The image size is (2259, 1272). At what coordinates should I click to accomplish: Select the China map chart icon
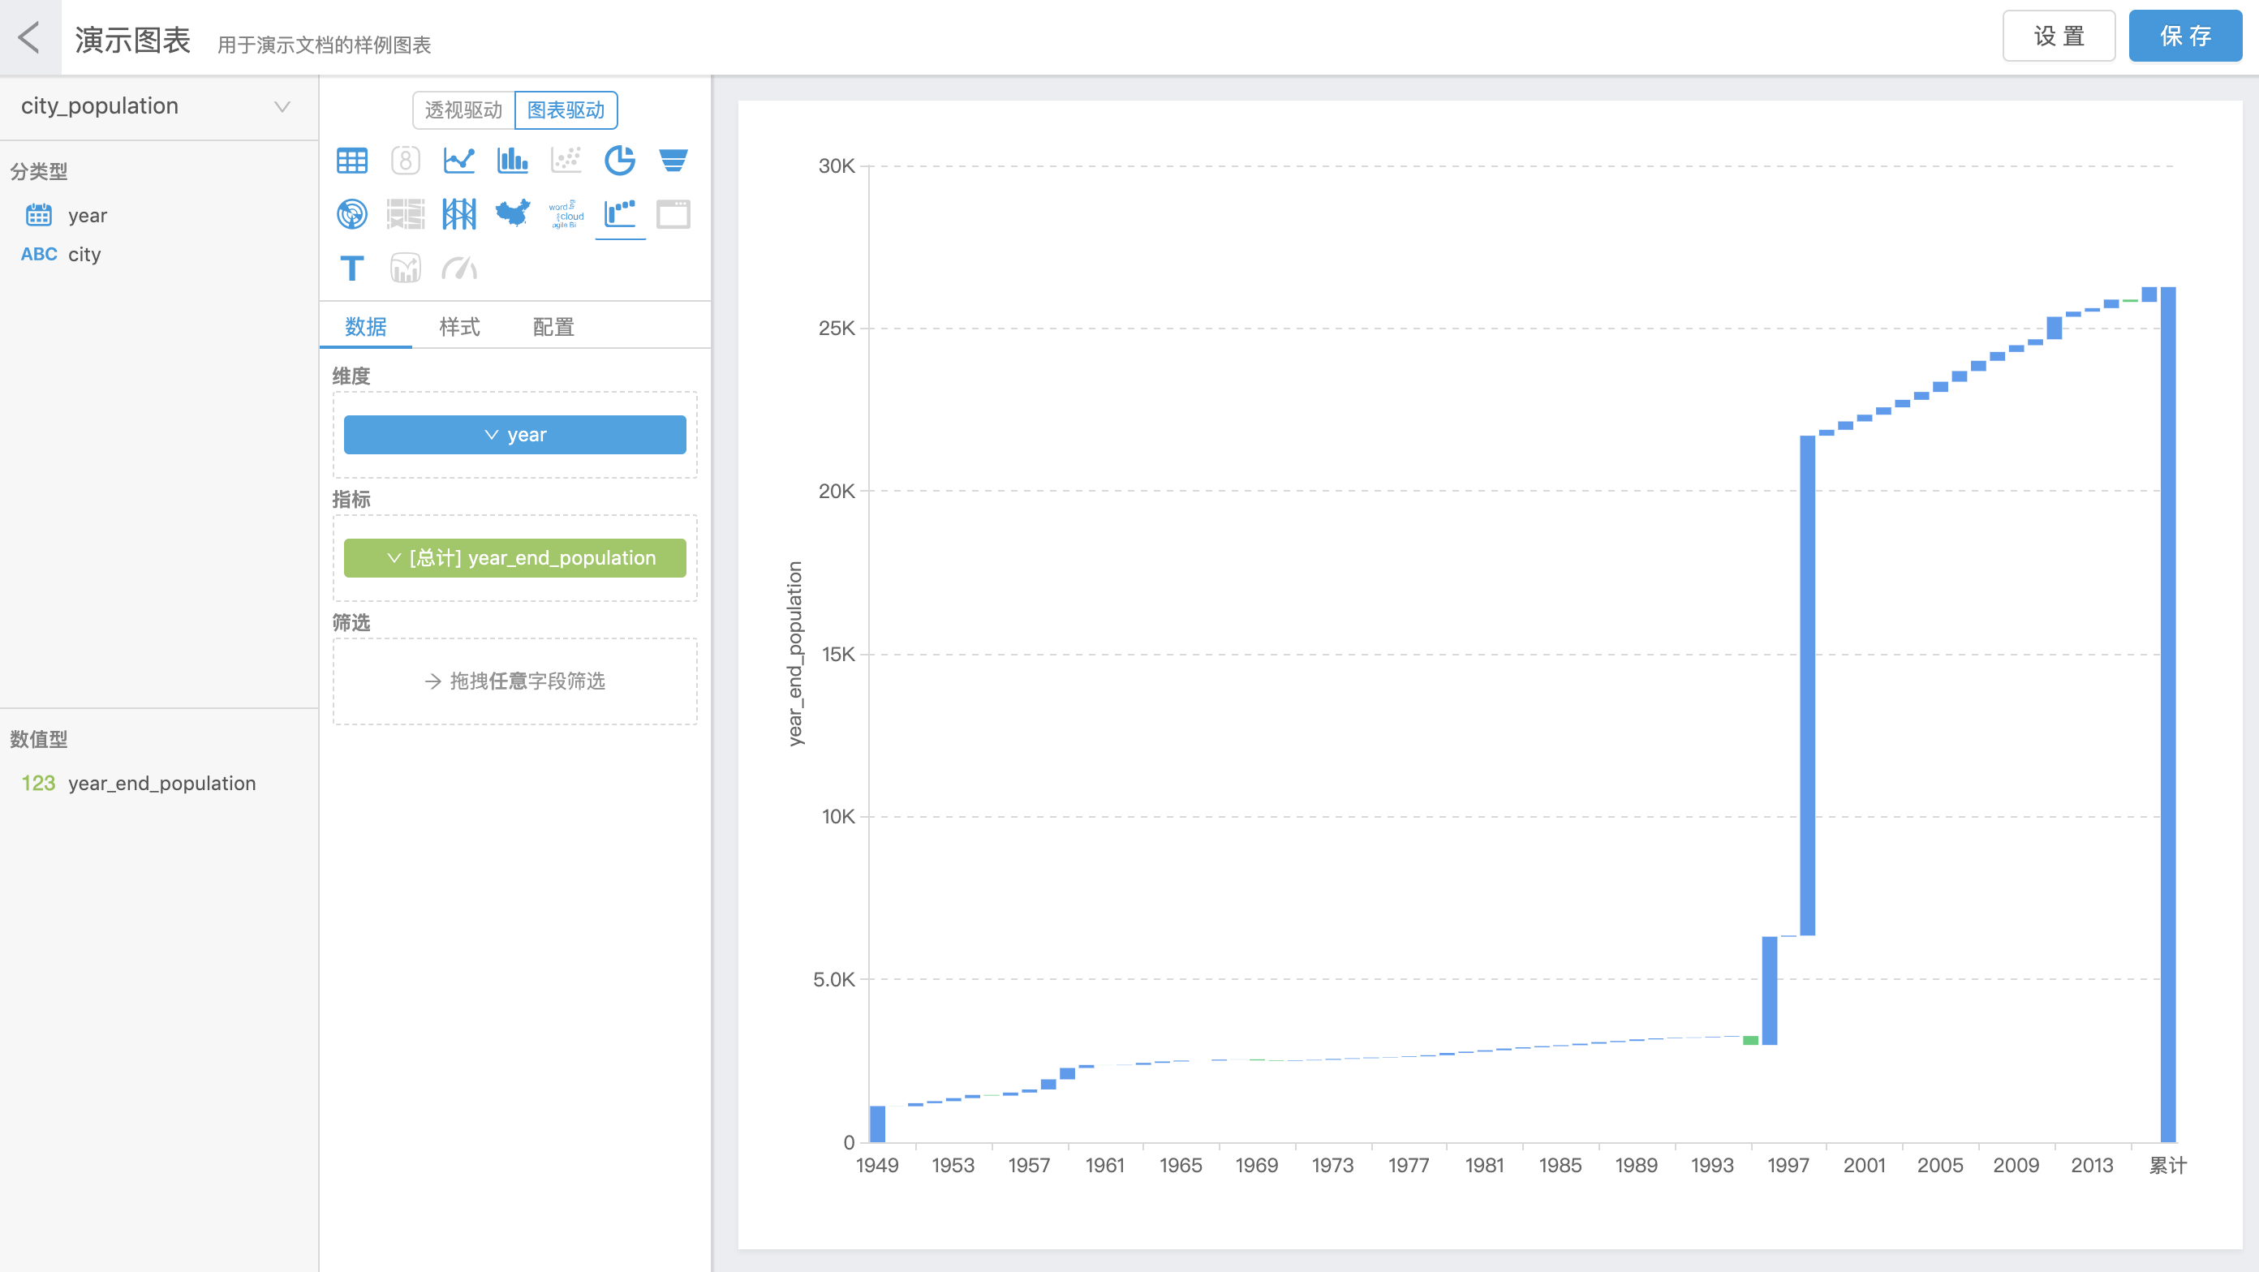pyautogui.click(x=512, y=213)
